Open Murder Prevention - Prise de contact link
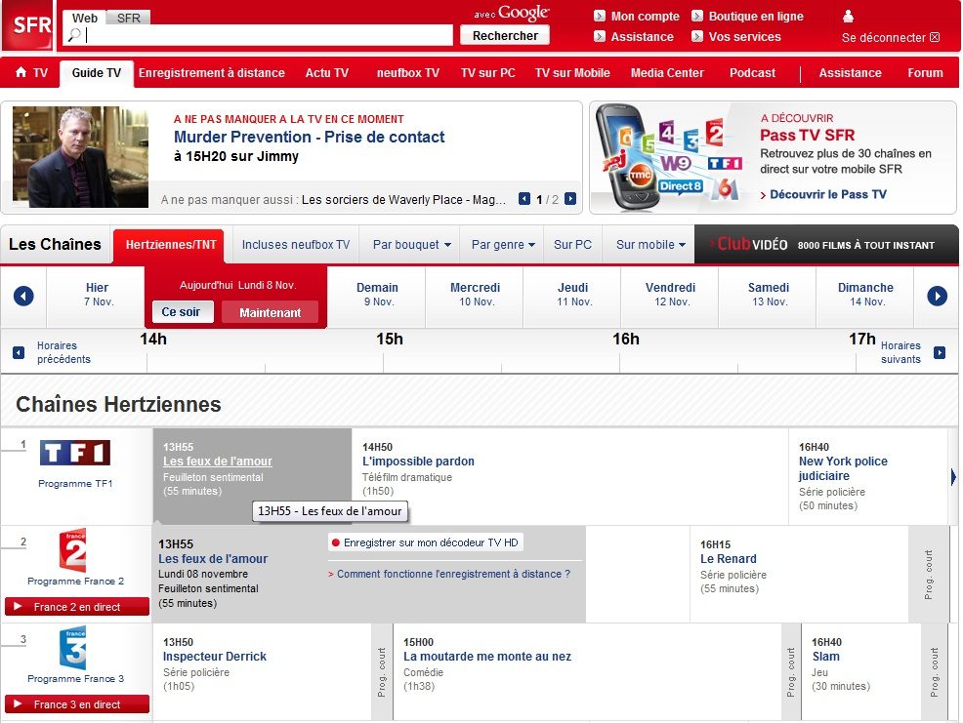The width and height of the screenshot is (963, 723). pos(309,137)
